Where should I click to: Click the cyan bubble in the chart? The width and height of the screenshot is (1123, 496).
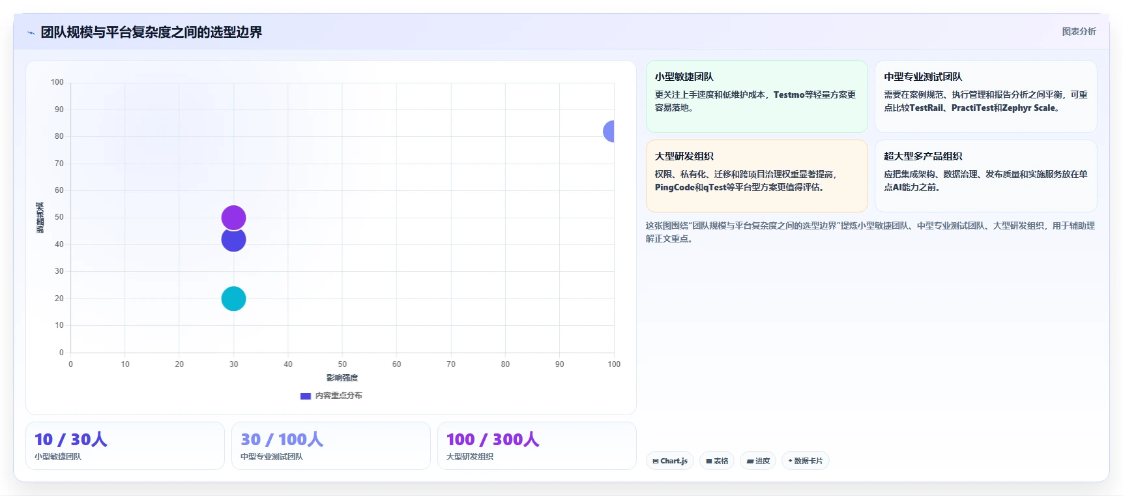[233, 299]
